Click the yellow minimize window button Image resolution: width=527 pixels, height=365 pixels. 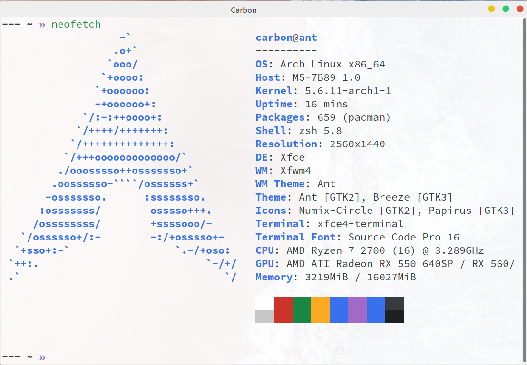pyautogui.click(x=491, y=9)
